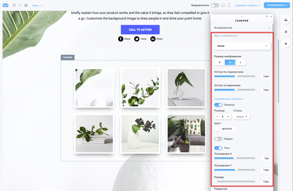Click the shadow Размер slider

point(235,182)
